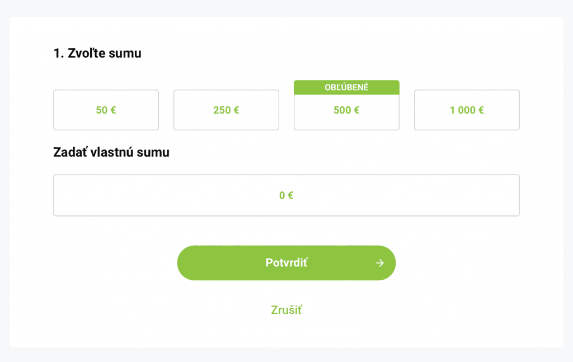Screen dimensions: 573x362
Task: Cancel via the Zrušiť link
Action: coord(286,310)
